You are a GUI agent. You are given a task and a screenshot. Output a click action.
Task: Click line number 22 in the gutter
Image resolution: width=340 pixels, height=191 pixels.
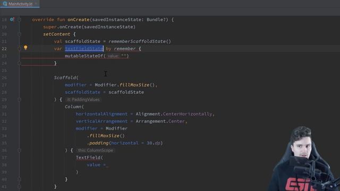click(4, 49)
